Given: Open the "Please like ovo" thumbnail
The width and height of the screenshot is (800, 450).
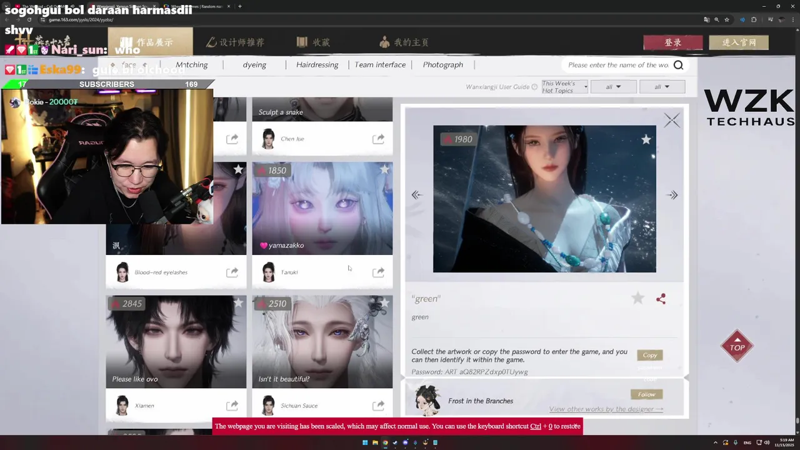Looking at the screenshot, I should (176, 342).
